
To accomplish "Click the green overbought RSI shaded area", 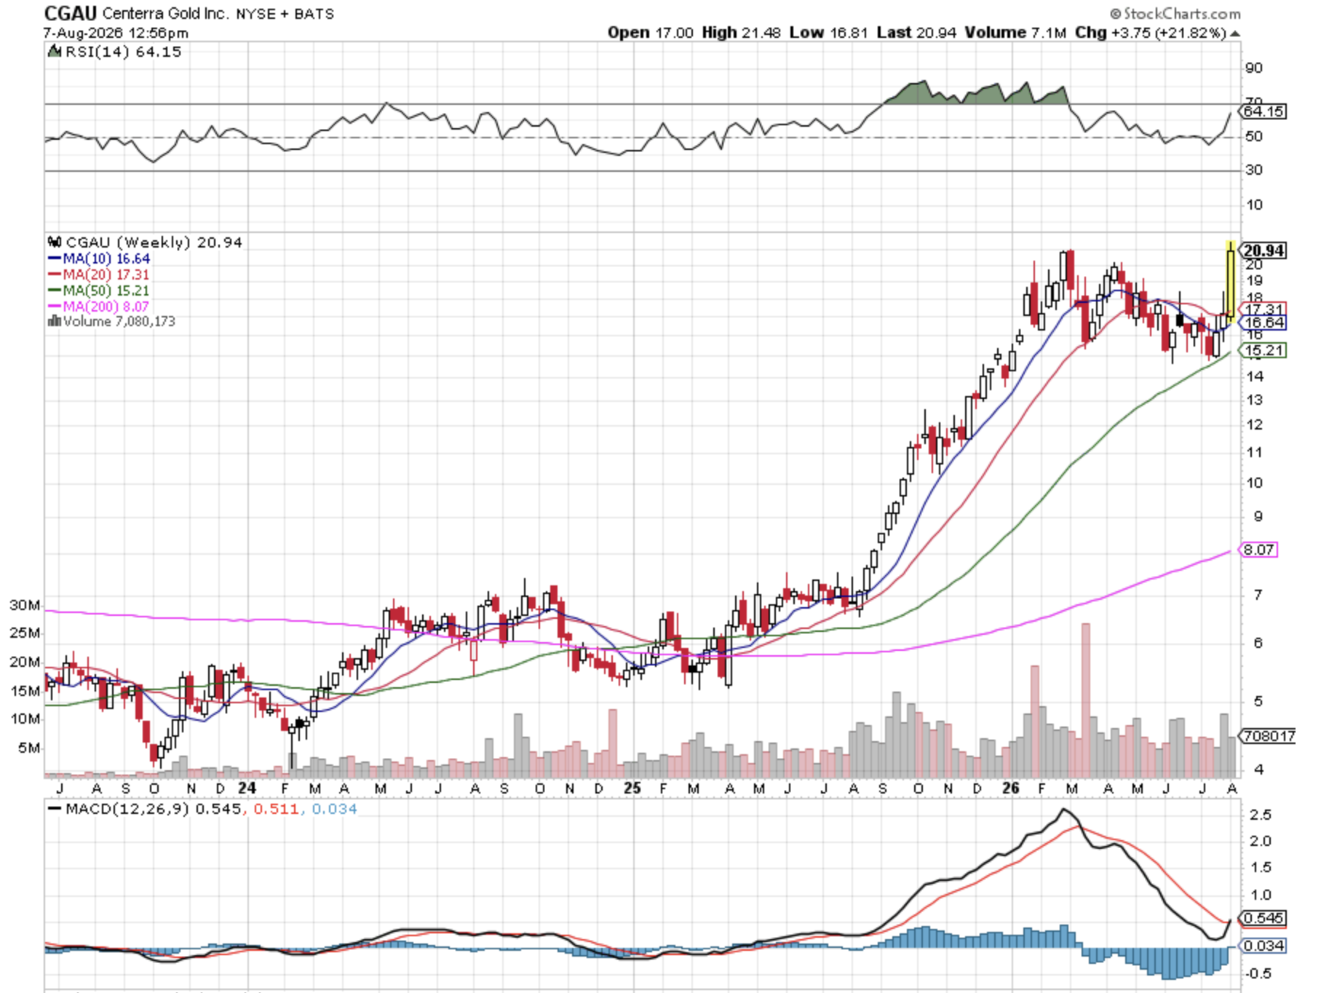I will [975, 94].
